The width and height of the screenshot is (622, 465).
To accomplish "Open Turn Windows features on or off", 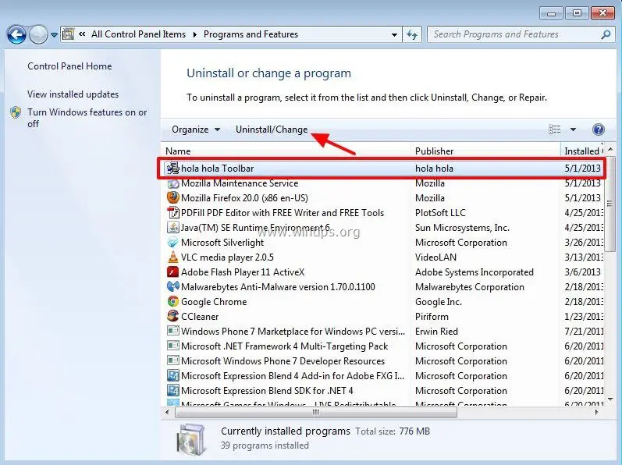I will point(87,118).
